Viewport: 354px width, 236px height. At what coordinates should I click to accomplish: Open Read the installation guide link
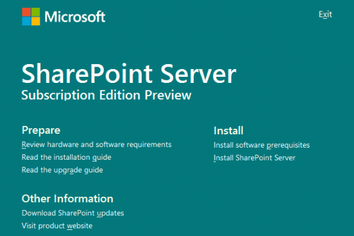[67, 157]
